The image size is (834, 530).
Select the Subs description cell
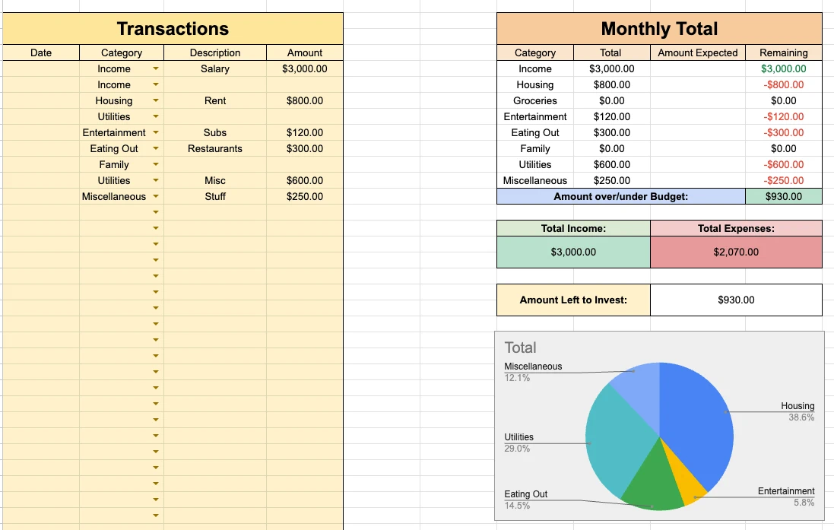pyautogui.click(x=215, y=132)
